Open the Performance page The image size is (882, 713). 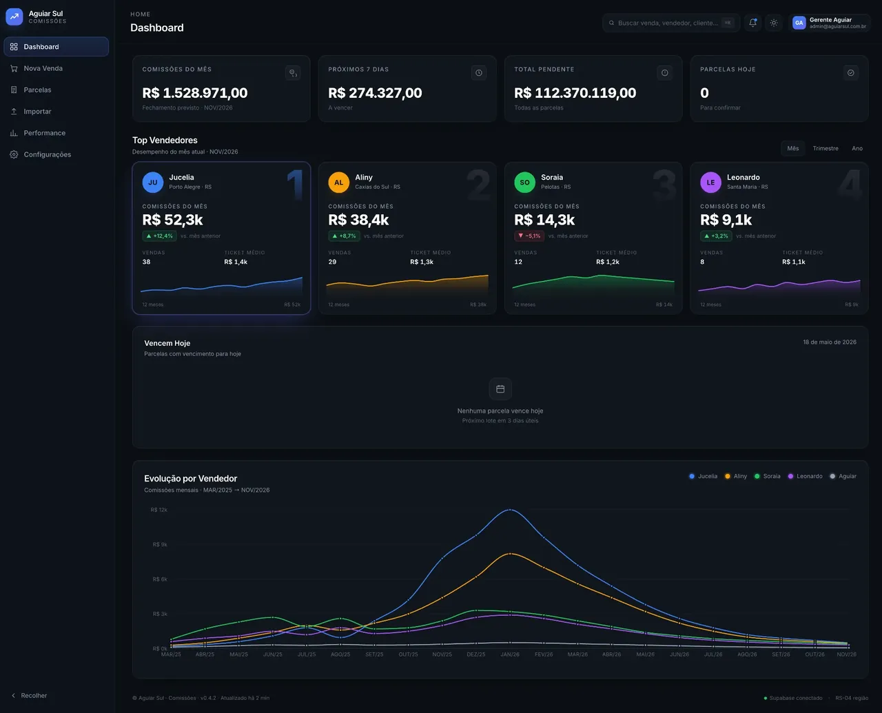pos(57,133)
